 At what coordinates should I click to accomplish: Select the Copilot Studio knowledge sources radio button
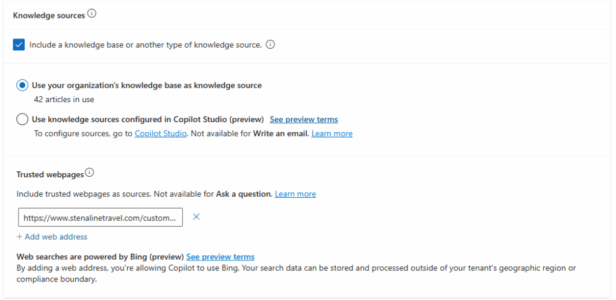(22, 120)
